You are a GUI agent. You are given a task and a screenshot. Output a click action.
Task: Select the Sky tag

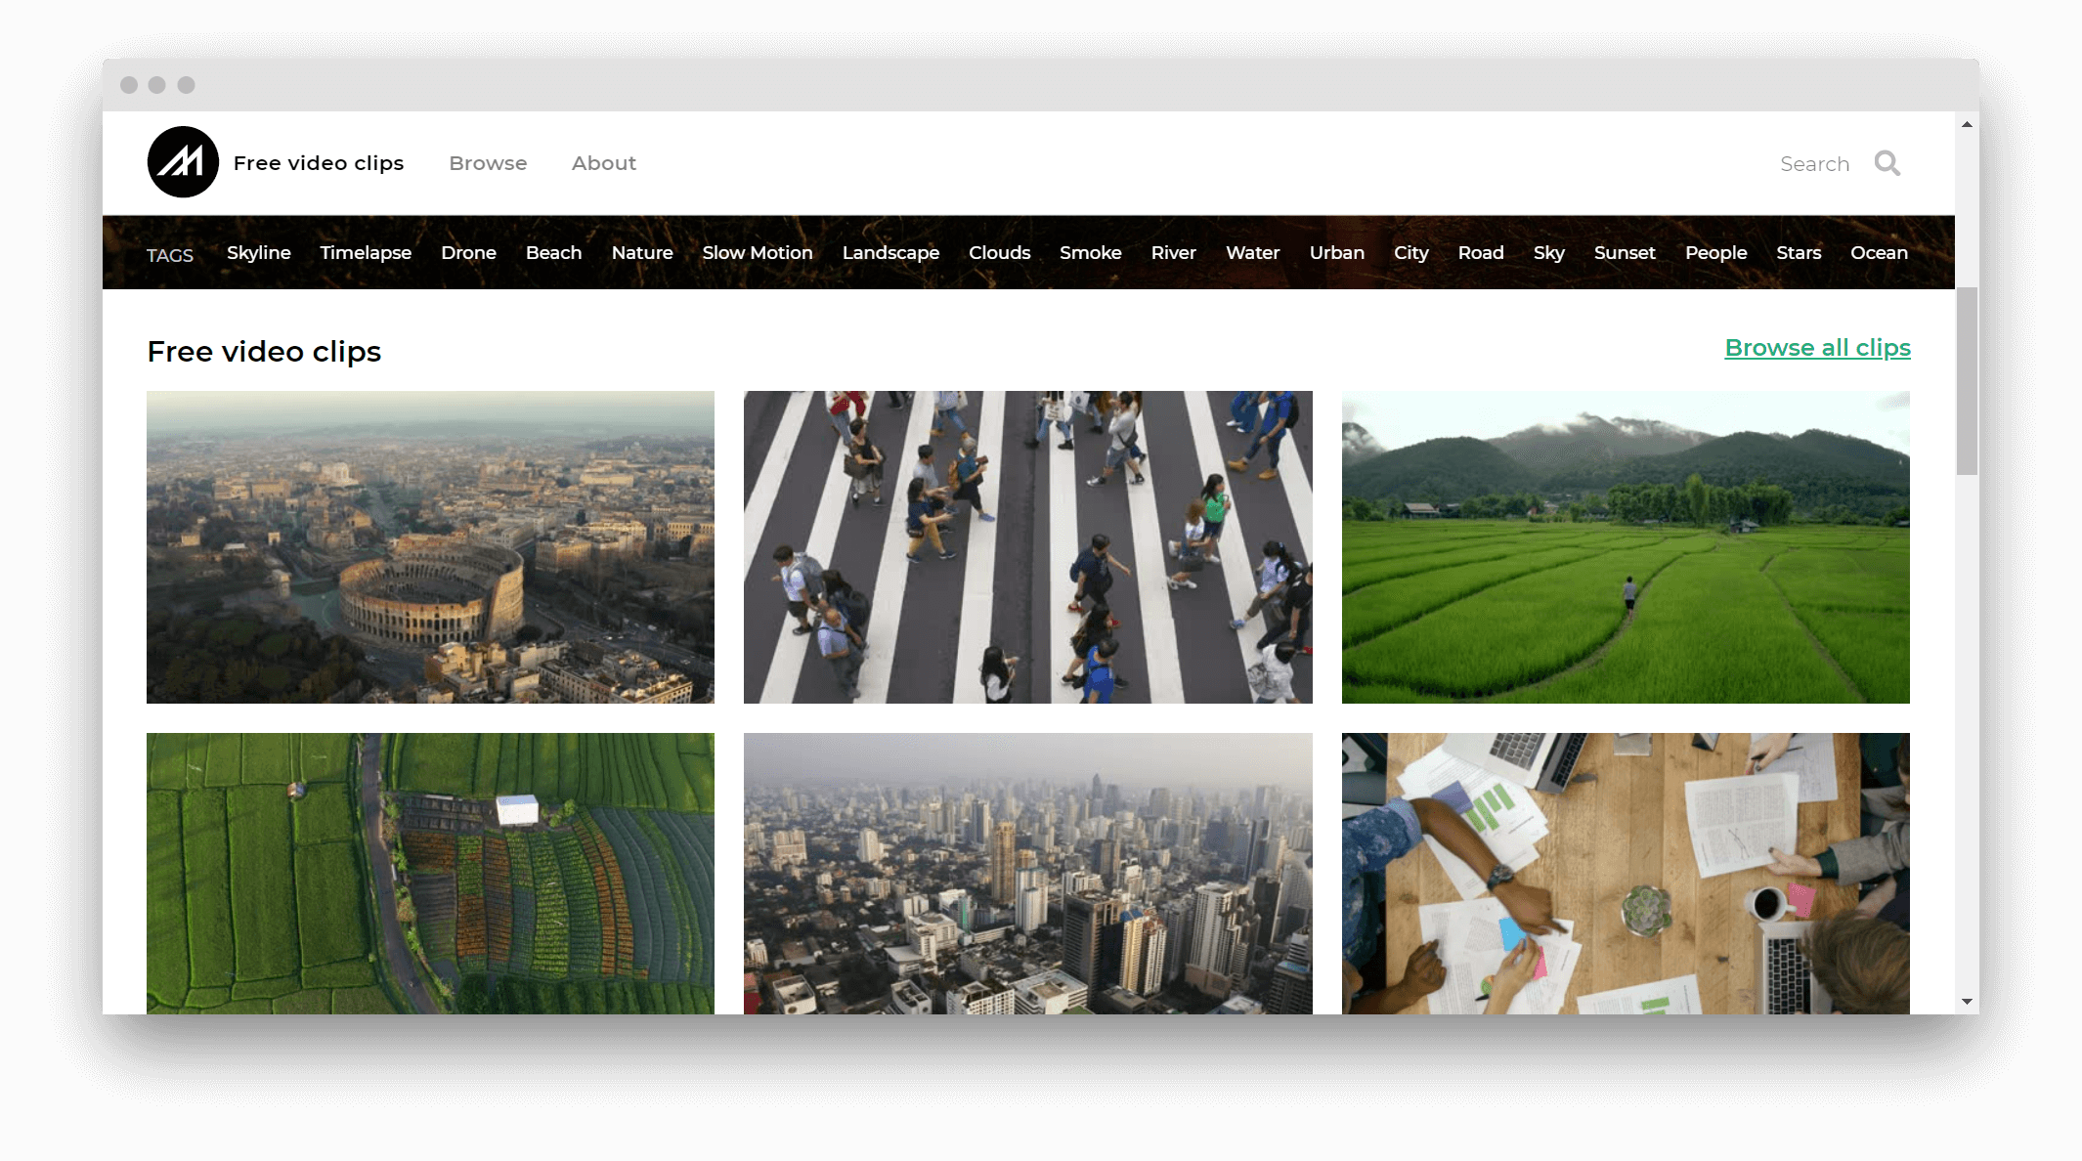1548,252
